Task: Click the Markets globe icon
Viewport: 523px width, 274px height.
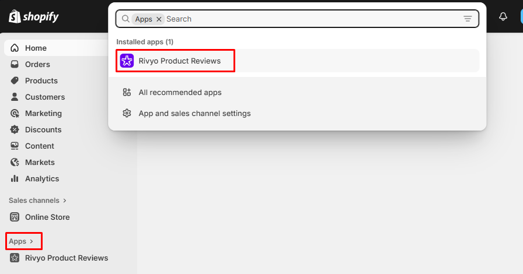Action: [15, 162]
